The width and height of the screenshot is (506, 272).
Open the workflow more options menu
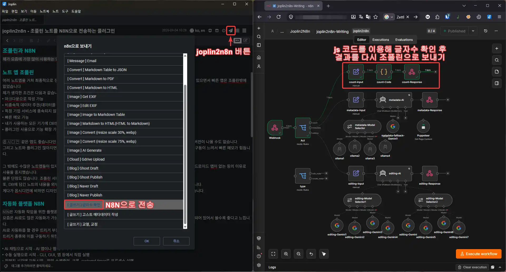coord(496,31)
